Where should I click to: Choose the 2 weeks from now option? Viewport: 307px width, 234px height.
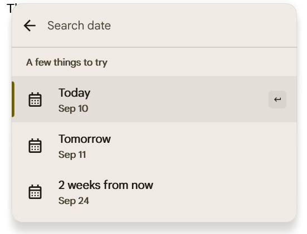click(154, 192)
